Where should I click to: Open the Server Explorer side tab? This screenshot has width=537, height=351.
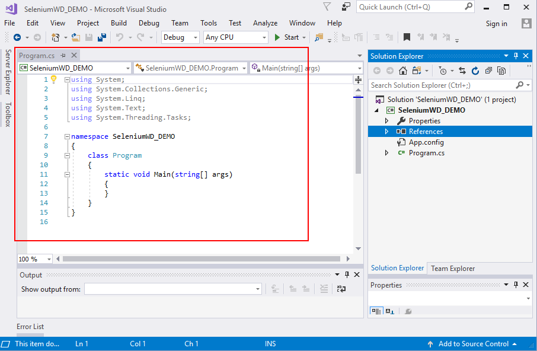[x=8, y=72]
